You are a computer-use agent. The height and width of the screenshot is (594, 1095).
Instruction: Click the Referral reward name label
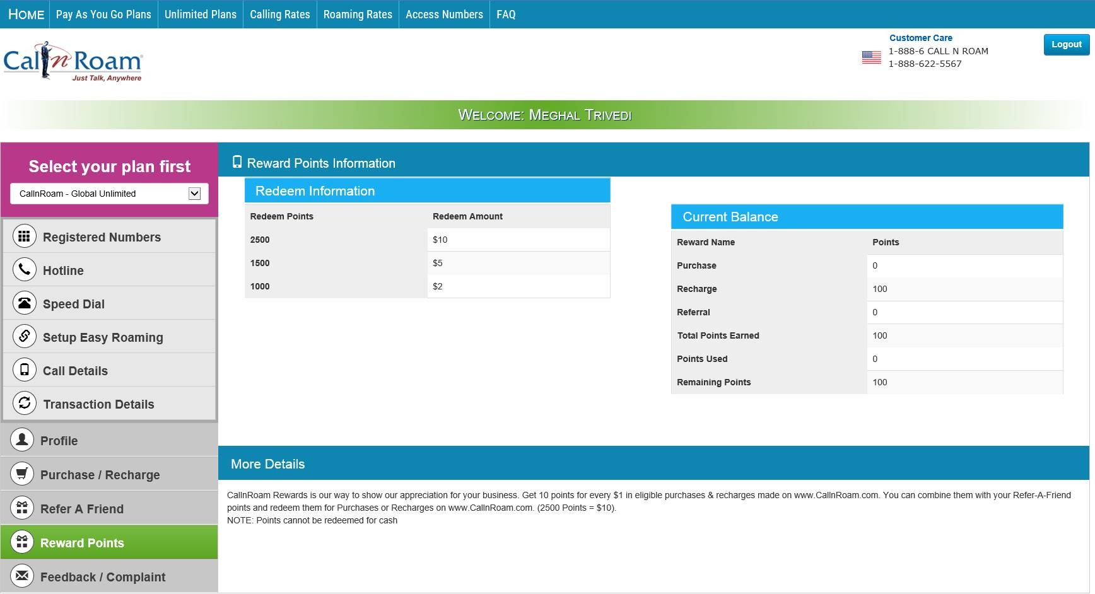pyautogui.click(x=693, y=312)
